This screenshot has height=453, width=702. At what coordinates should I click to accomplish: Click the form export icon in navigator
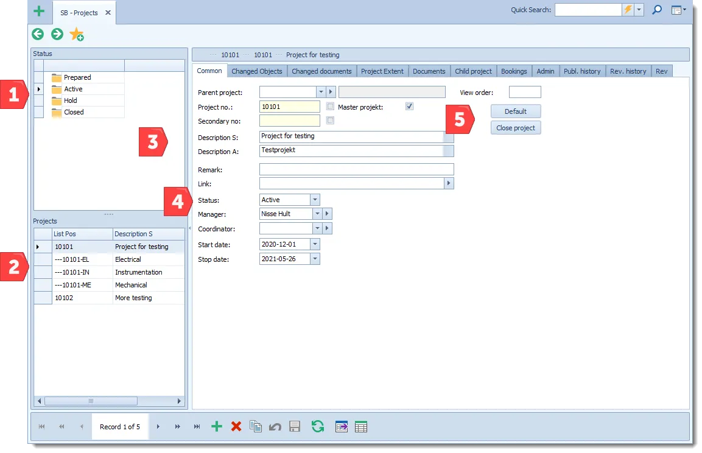pyautogui.click(x=341, y=427)
